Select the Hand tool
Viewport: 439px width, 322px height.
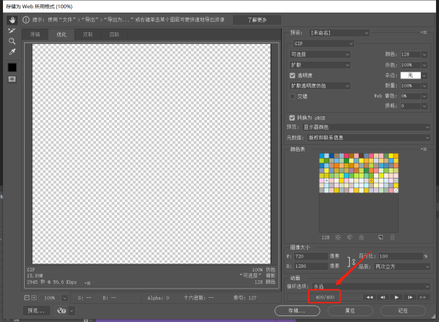(12, 21)
